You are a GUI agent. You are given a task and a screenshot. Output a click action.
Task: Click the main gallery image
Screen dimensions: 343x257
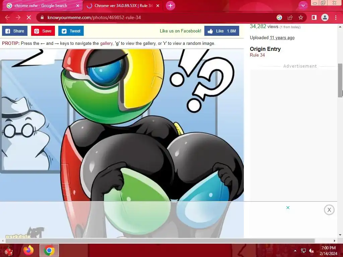coord(122,125)
